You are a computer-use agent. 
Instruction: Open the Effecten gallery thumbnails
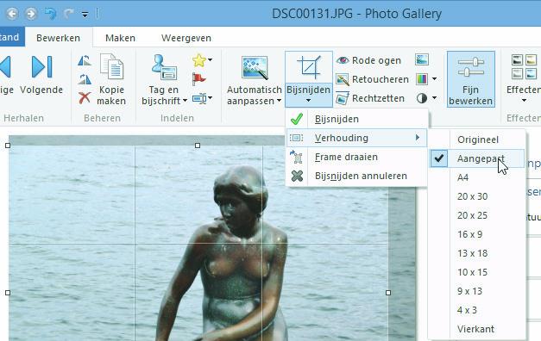pos(524,67)
